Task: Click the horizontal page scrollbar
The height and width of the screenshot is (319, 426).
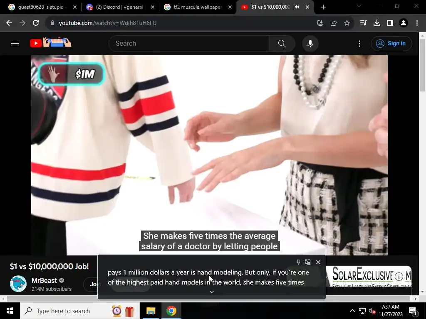Action: click(208, 299)
